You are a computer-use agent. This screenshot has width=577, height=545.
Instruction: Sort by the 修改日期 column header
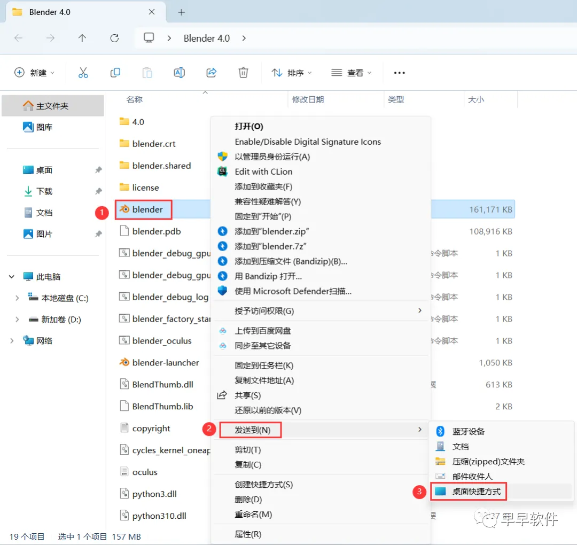(308, 100)
